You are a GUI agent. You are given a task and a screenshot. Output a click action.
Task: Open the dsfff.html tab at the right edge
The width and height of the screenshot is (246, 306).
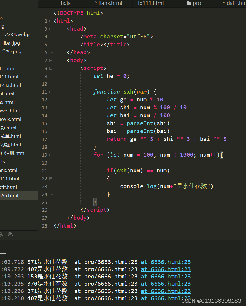click(x=234, y=3)
